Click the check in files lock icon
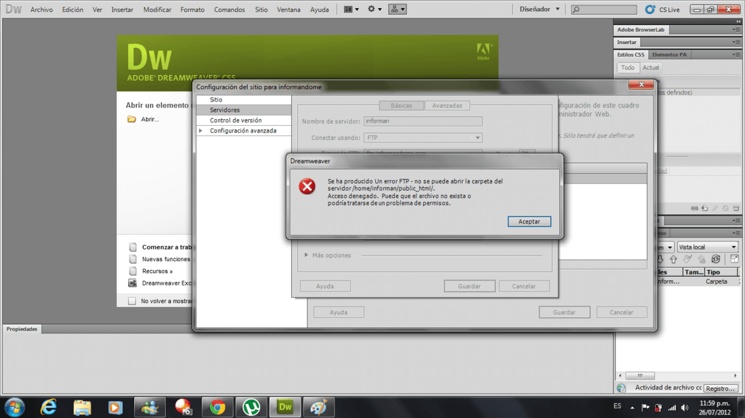 click(x=702, y=259)
